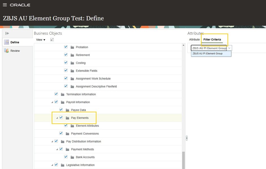
Task: Collapse the side panel with arrow icon
Action: [7, 33]
